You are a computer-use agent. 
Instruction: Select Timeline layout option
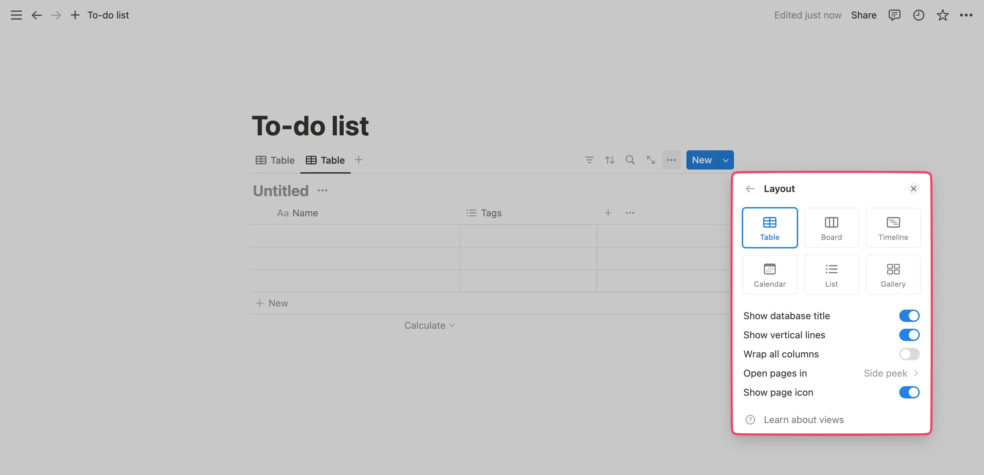(x=893, y=228)
